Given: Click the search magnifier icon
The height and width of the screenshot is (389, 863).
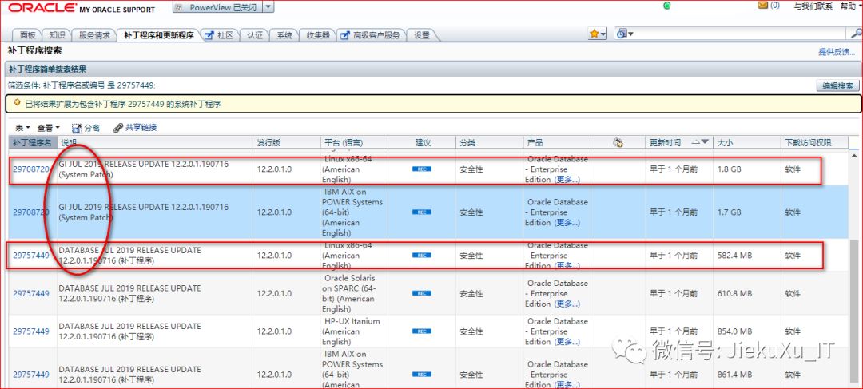Looking at the screenshot, I should point(856,34).
